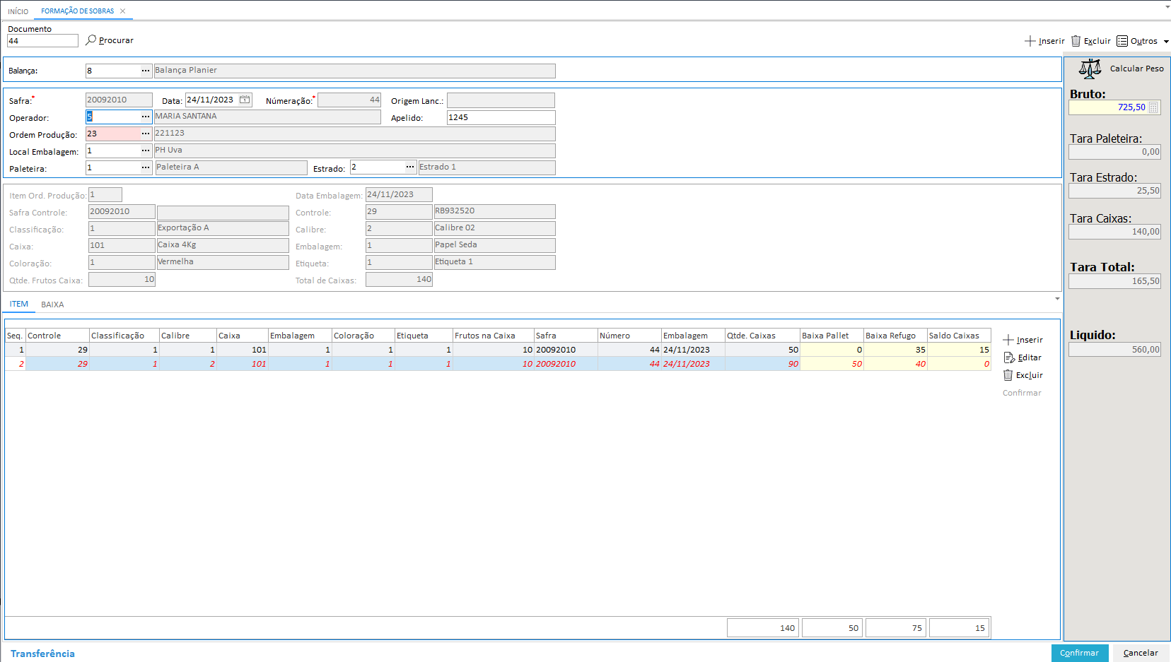Switch to the INÍCIO tab

18,11
